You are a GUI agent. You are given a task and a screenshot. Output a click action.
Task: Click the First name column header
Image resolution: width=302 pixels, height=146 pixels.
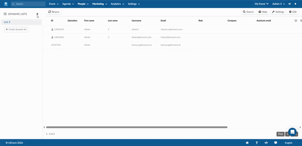coord(89,21)
